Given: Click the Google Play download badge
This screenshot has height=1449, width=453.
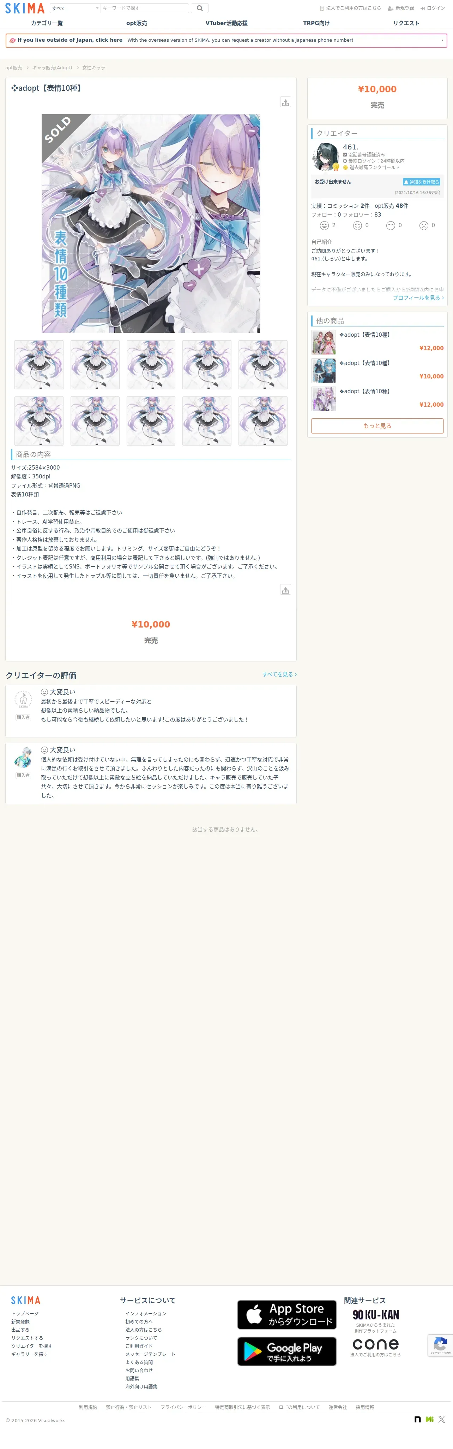Looking at the screenshot, I should [287, 1351].
